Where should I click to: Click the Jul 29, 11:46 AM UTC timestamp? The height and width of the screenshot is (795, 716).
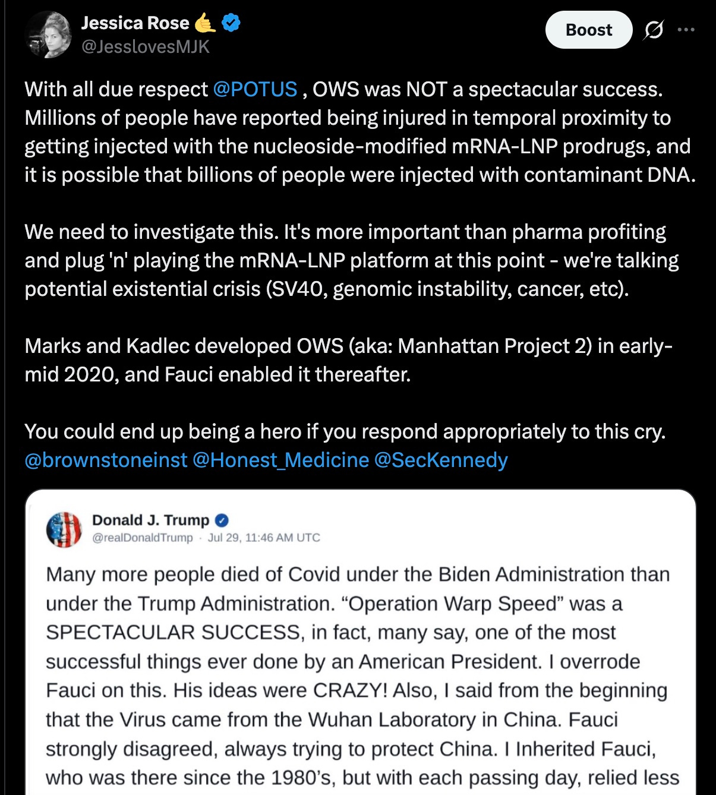(x=264, y=538)
